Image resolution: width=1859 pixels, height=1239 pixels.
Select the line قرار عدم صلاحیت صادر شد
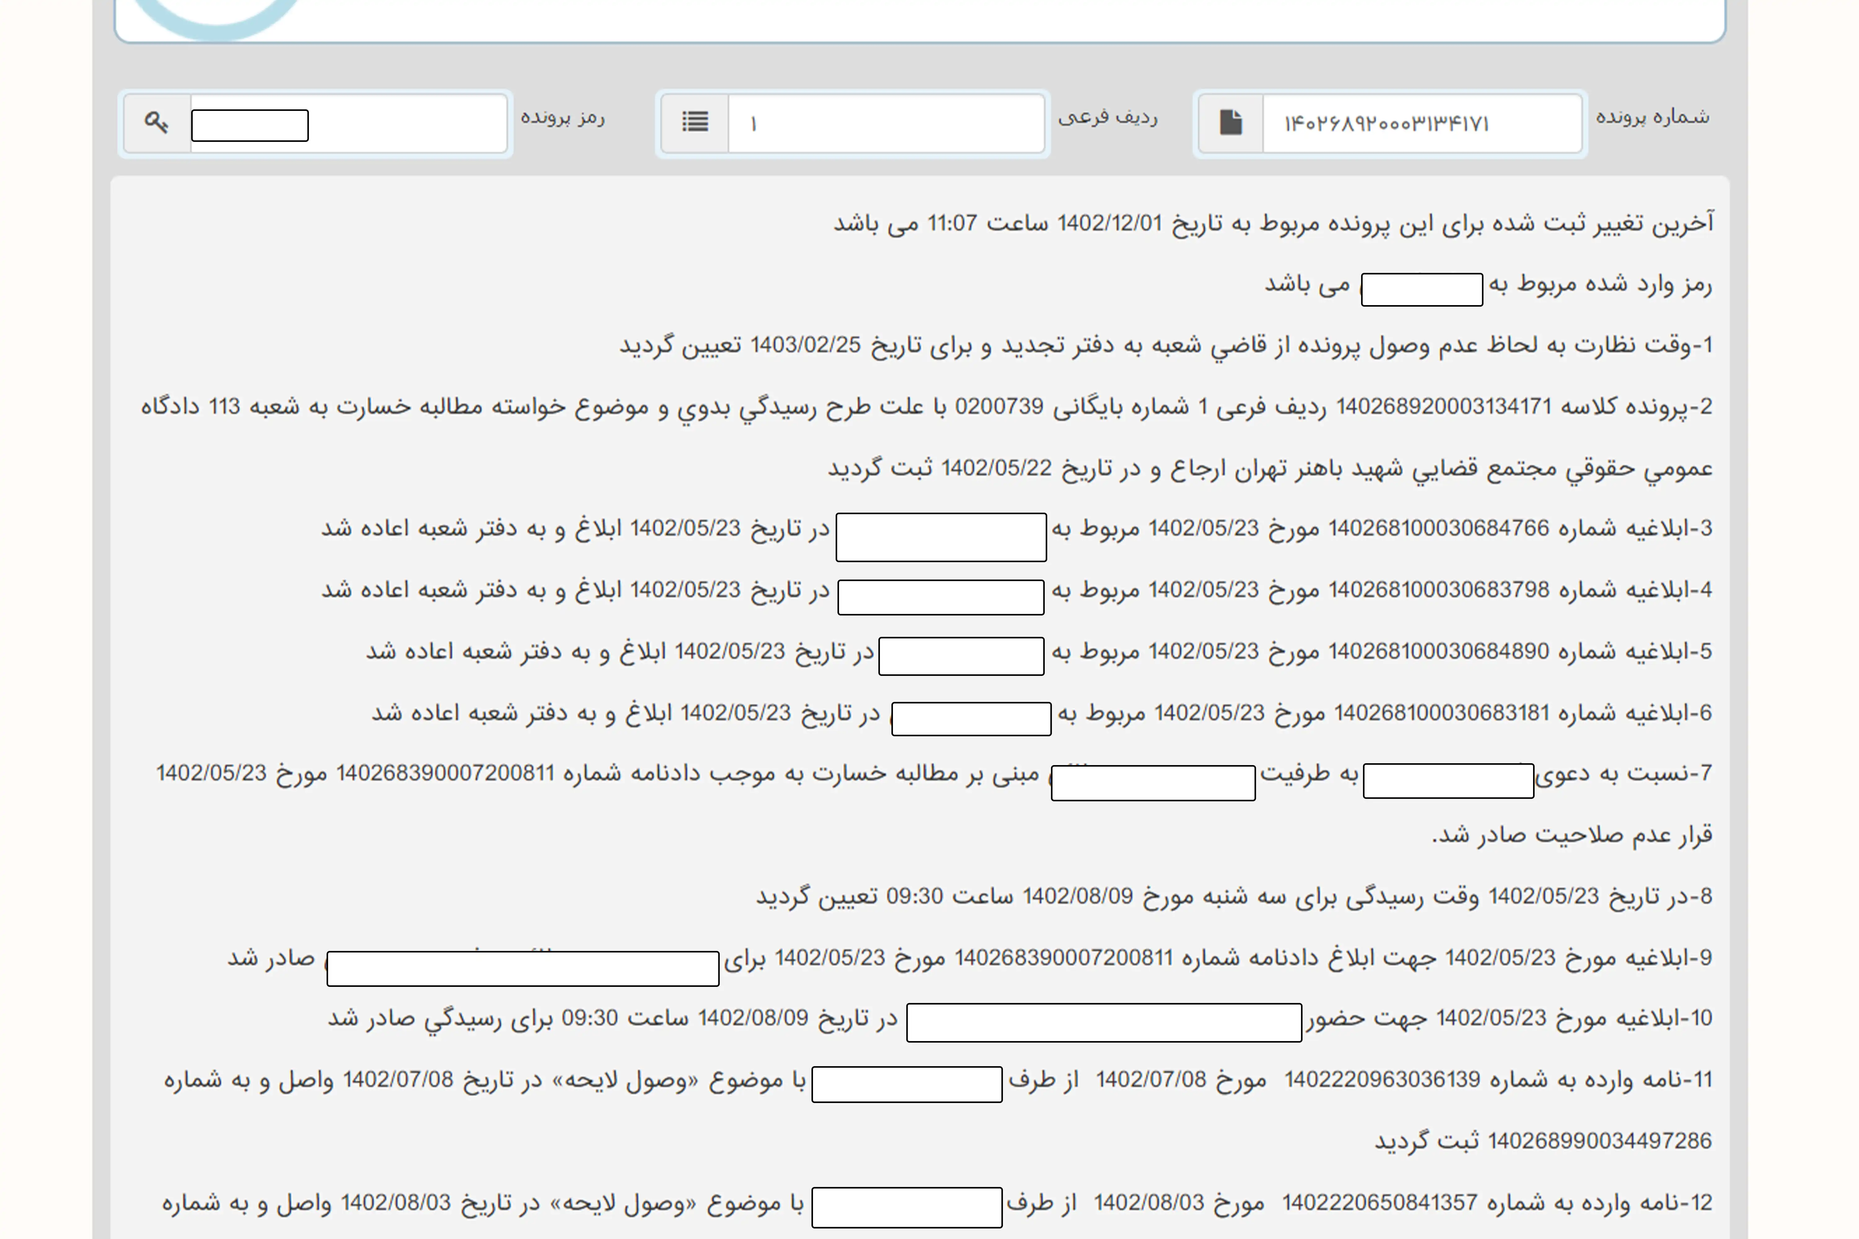click(x=1572, y=835)
